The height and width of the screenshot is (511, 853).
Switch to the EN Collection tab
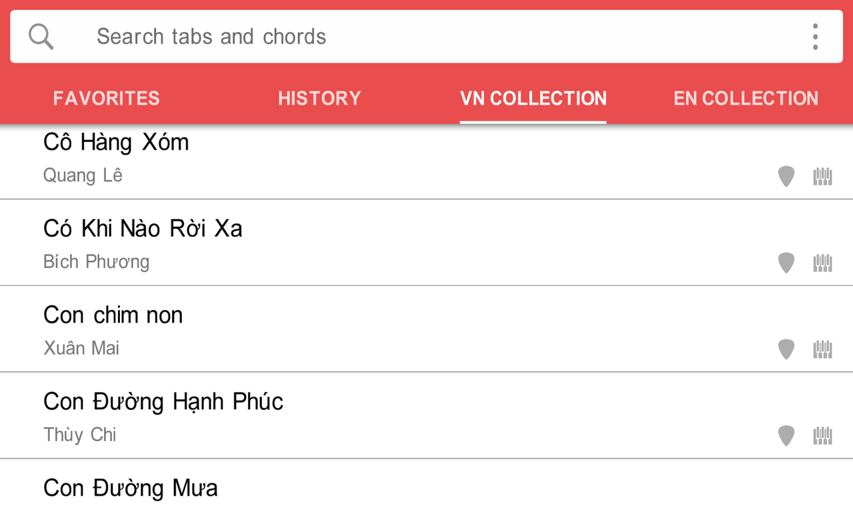tap(746, 98)
